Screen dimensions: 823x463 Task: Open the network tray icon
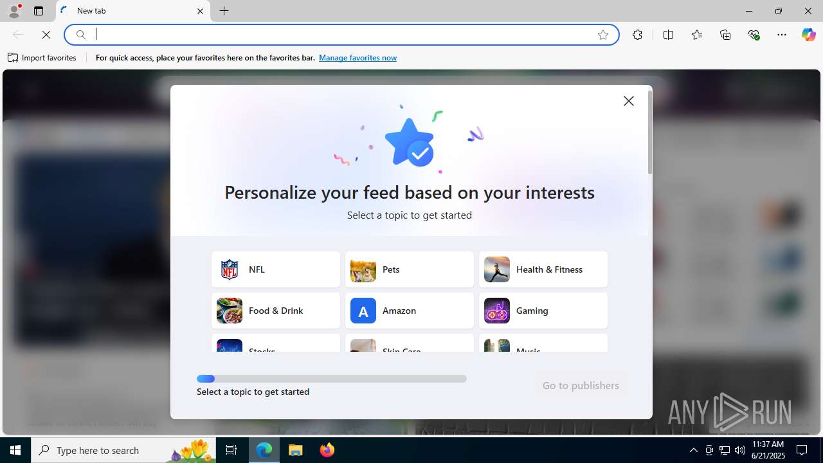pyautogui.click(x=725, y=450)
